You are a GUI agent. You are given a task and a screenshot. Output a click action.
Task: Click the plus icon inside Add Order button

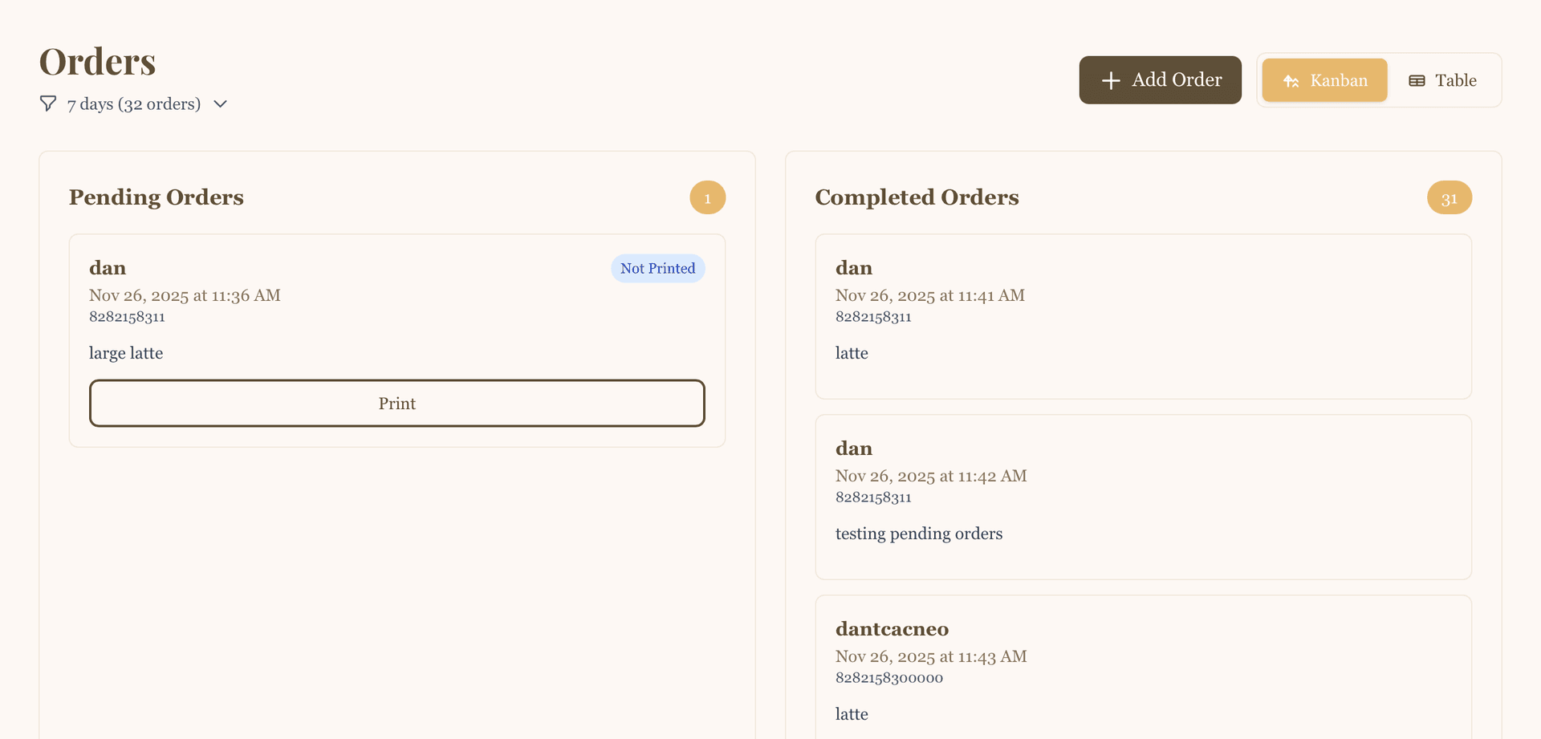pos(1111,80)
